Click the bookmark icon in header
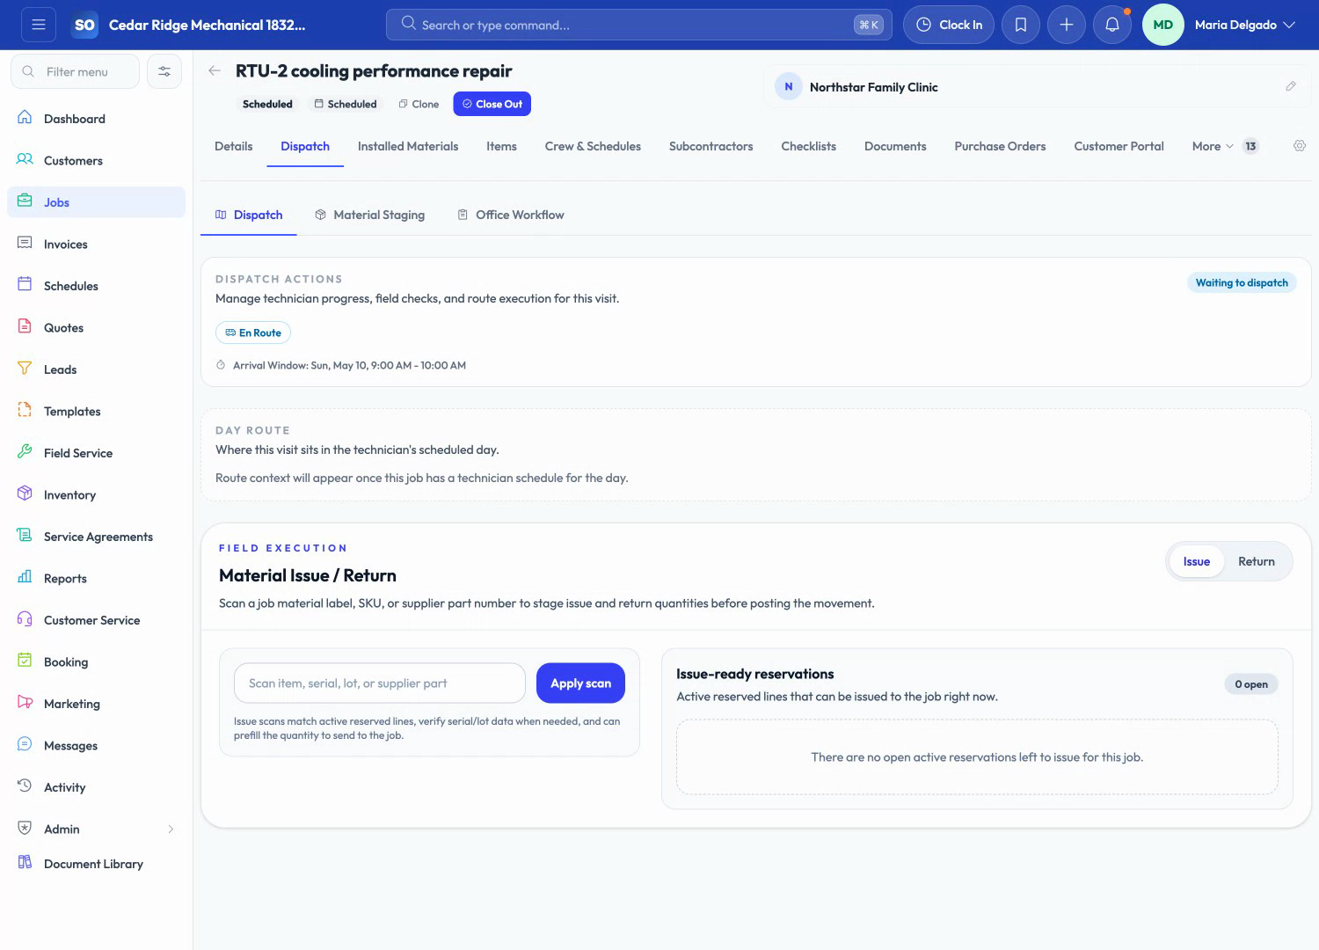Viewport: 1319px width, 950px height. (1021, 25)
